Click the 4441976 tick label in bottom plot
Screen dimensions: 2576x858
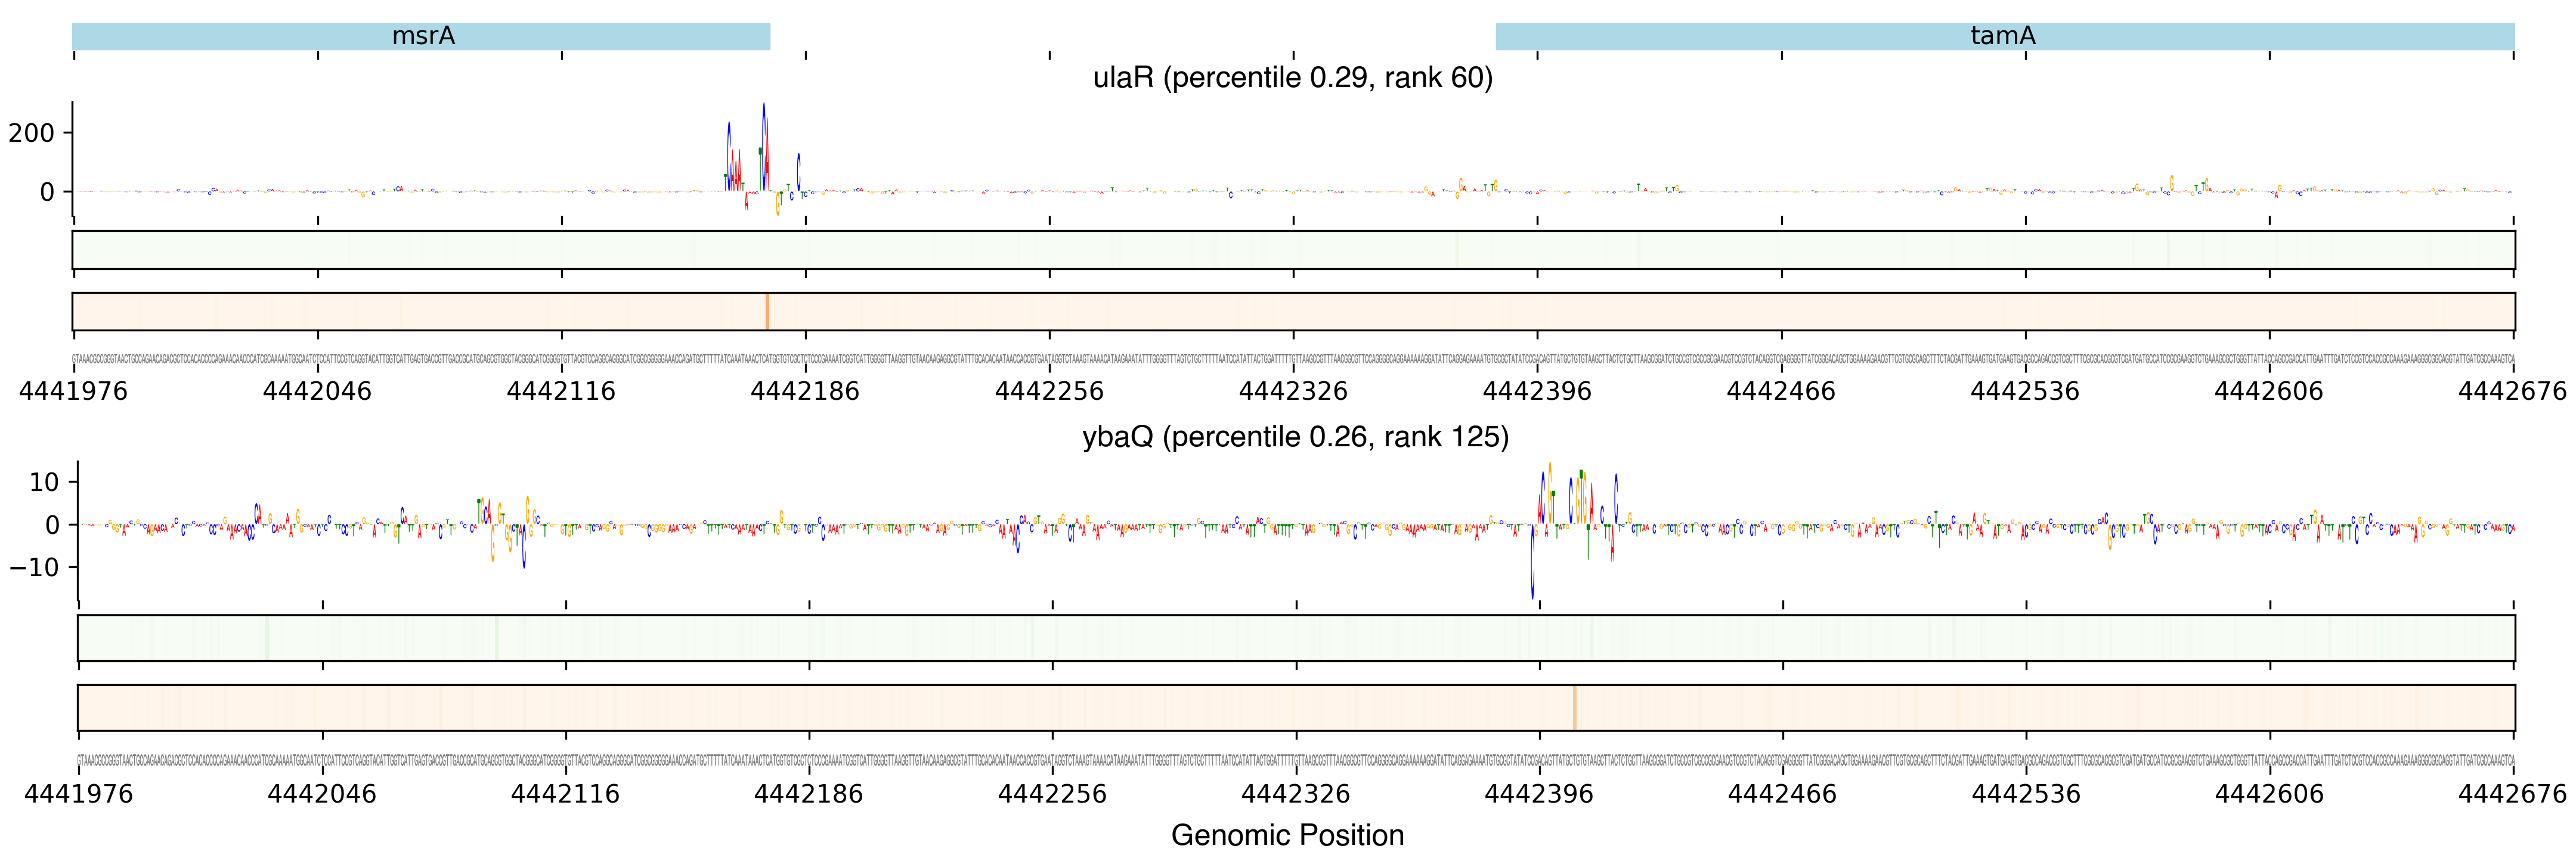click(78, 794)
